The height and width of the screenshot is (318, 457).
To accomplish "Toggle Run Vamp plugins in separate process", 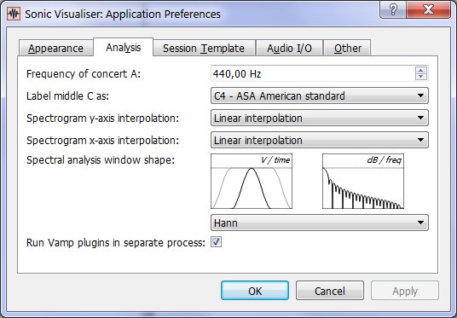I will [x=216, y=241].
